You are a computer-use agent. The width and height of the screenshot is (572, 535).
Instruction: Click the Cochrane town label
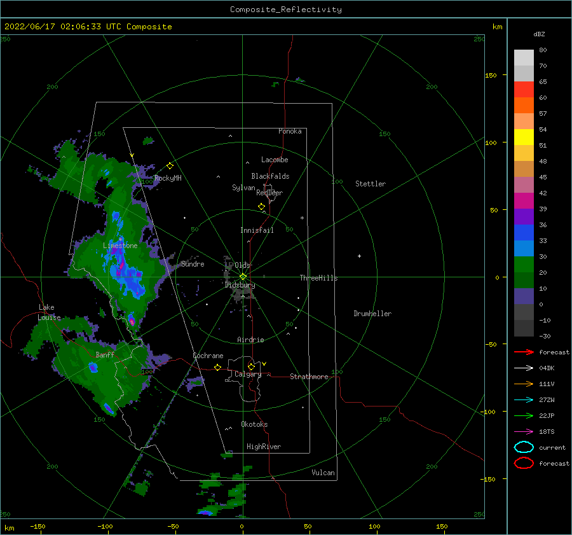tap(208, 356)
